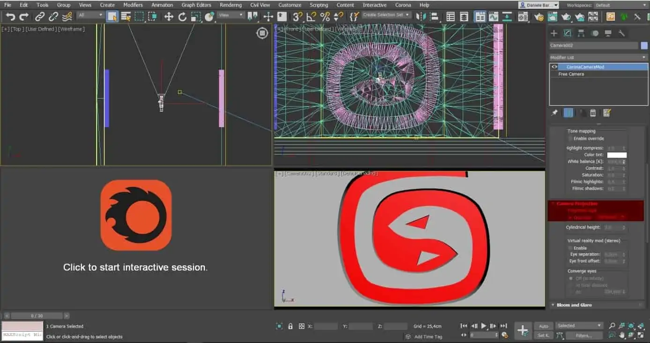This screenshot has height=343, width=650.
Task: Open the Graph Editors menu
Action: click(x=196, y=5)
